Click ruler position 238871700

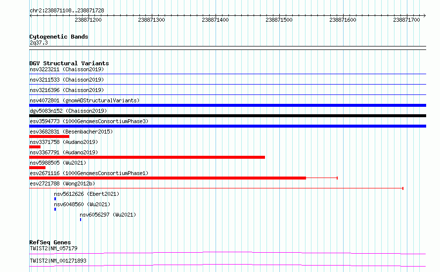(x=406, y=20)
